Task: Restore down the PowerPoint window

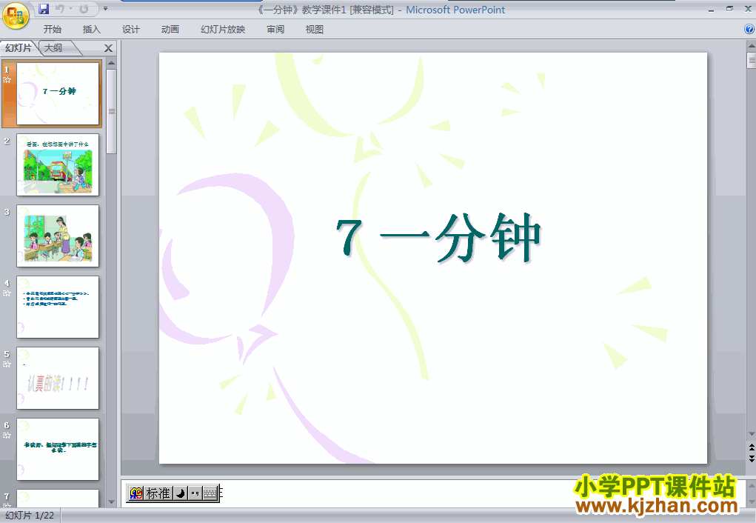Action: coord(729,9)
